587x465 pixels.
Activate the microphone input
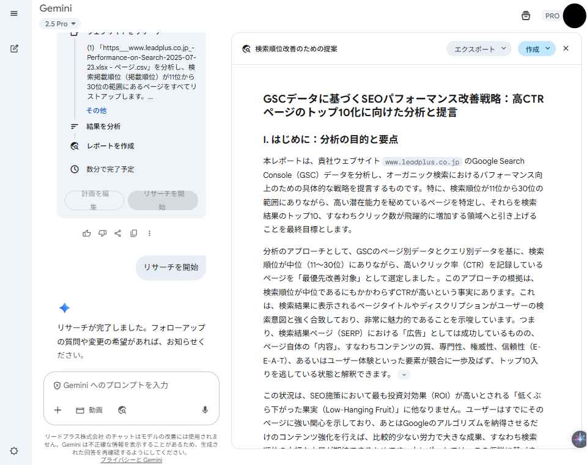click(x=205, y=410)
